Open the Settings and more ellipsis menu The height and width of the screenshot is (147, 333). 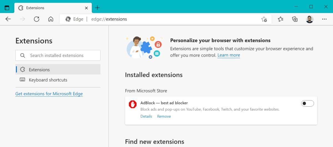tap(324, 19)
